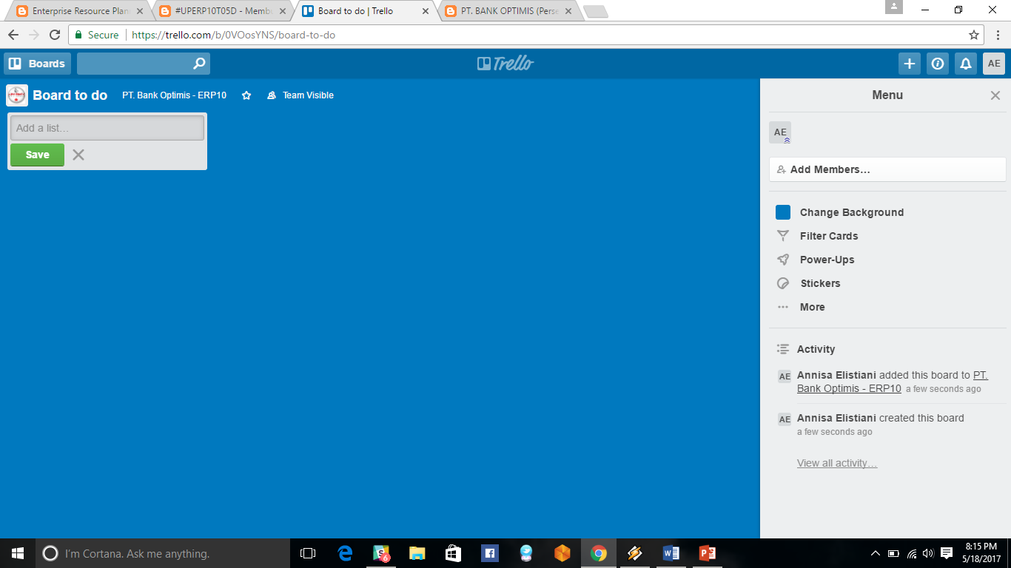Open Windows Store from taskbar
Viewport: 1011px width, 568px height.
(453, 553)
